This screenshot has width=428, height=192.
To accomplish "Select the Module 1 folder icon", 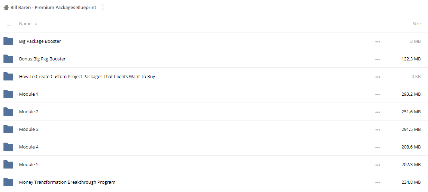I will tap(8, 94).
